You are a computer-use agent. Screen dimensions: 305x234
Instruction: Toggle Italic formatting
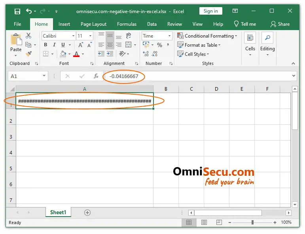coord(54,45)
